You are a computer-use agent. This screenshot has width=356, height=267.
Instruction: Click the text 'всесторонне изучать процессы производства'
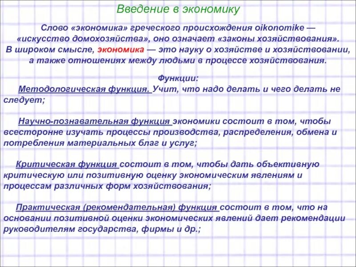110,132
